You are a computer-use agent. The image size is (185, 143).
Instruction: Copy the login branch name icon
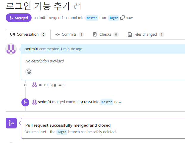coord(122,18)
